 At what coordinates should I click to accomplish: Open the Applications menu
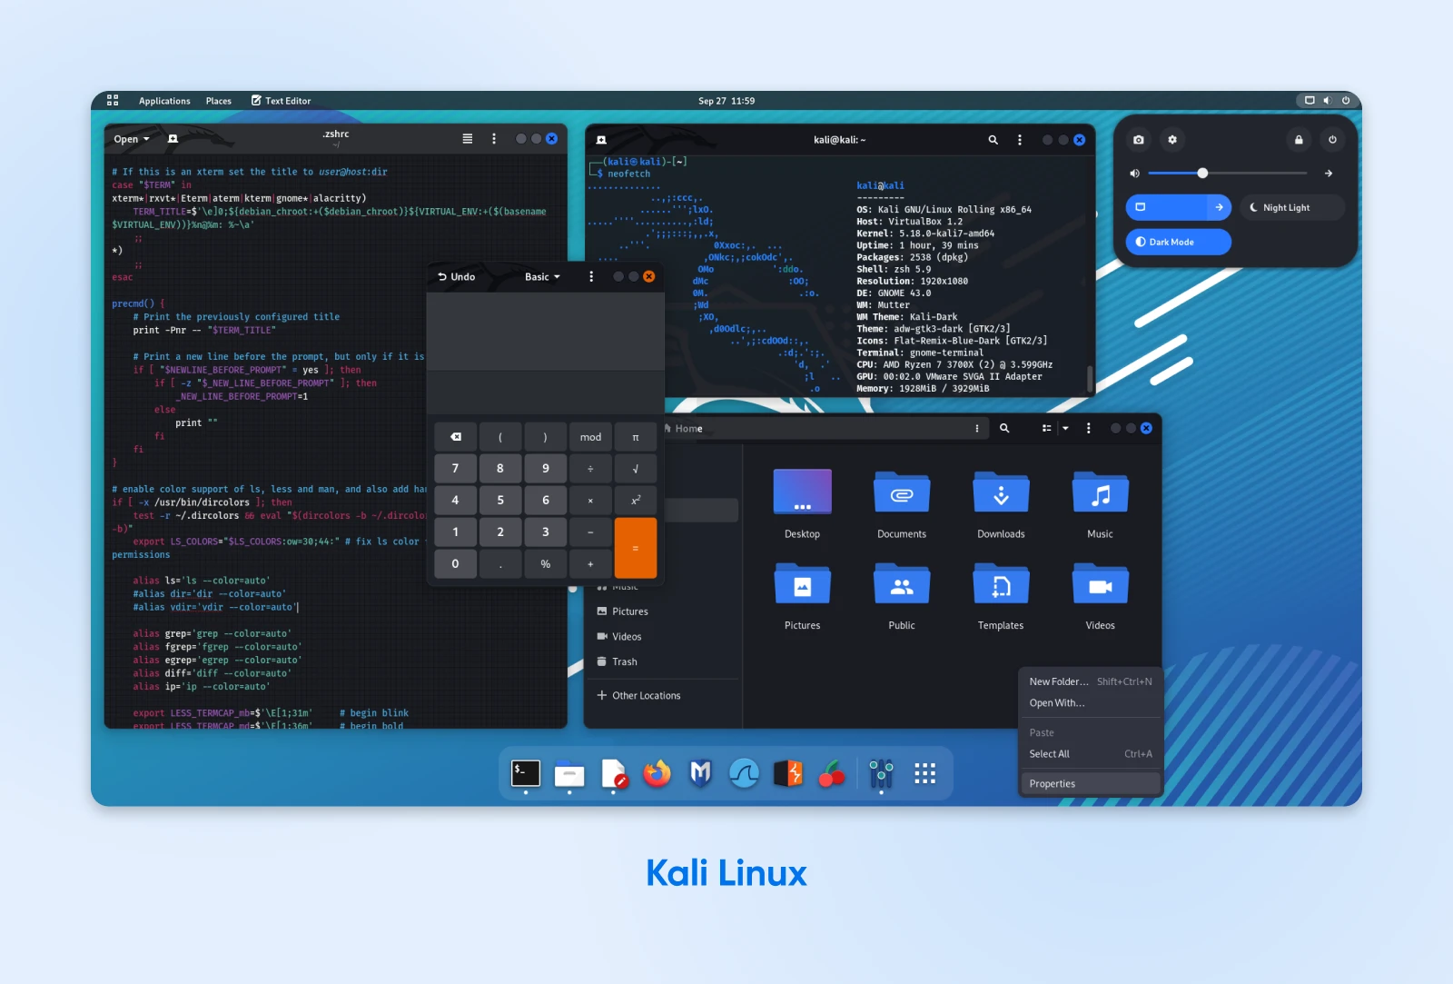164,101
